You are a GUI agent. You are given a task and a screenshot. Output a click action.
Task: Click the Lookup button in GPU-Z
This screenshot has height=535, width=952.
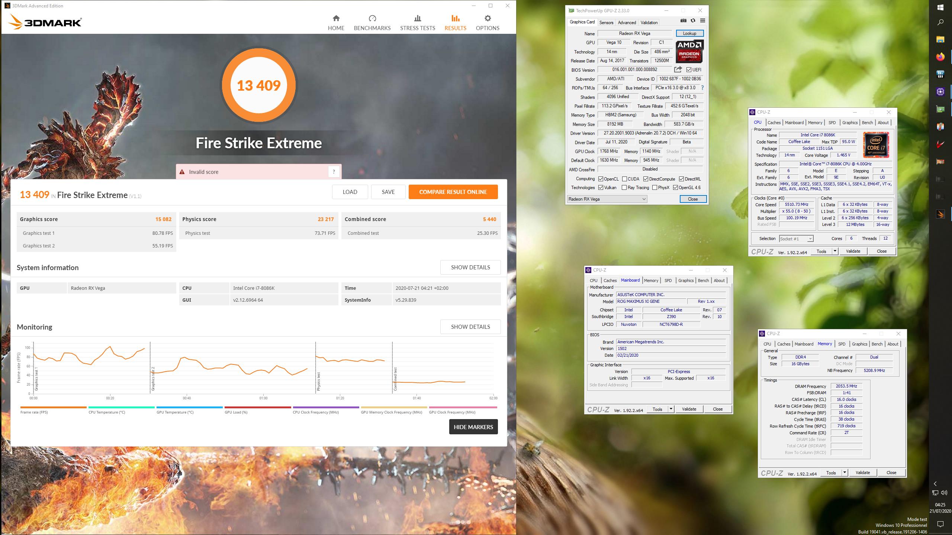point(689,33)
